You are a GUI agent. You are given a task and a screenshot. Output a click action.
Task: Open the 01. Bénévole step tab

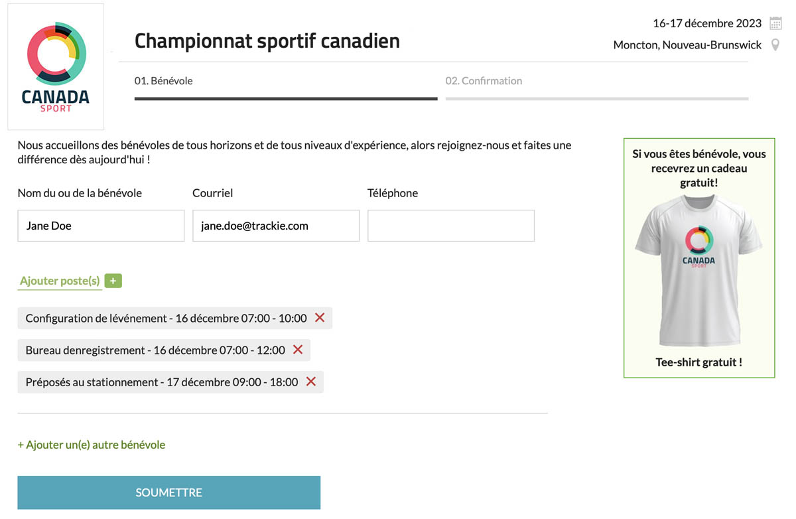pos(164,81)
